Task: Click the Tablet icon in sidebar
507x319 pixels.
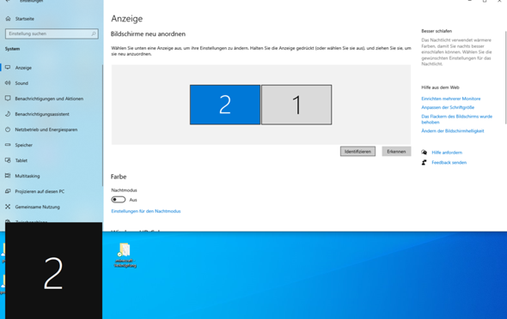Action: (8, 160)
